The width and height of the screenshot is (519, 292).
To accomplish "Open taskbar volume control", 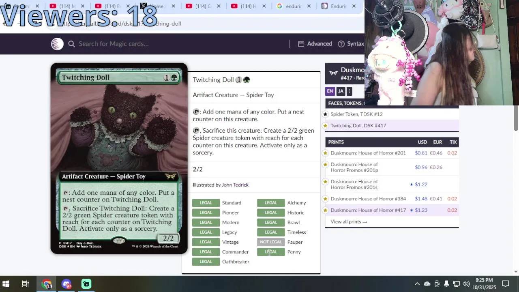I will pyautogui.click(x=466, y=284).
